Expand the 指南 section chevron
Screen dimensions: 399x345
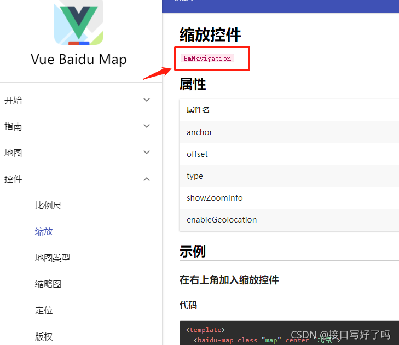click(147, 126)
